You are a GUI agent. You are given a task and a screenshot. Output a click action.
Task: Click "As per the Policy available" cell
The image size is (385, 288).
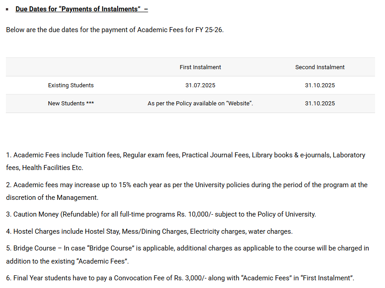click(185, 103)
